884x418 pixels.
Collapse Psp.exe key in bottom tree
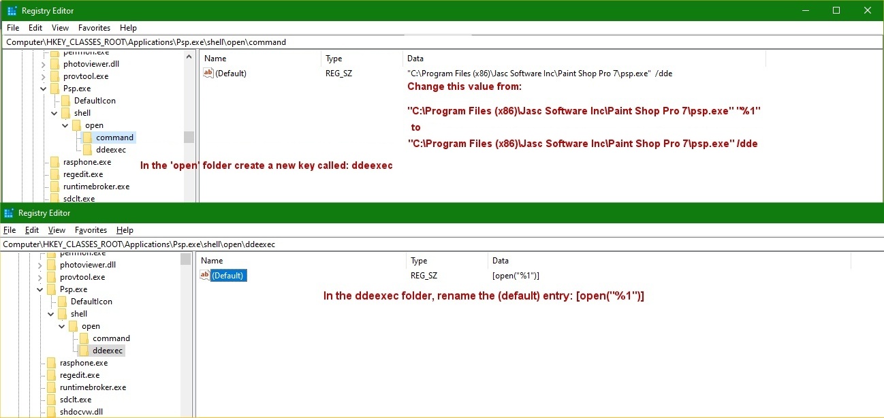40,289
